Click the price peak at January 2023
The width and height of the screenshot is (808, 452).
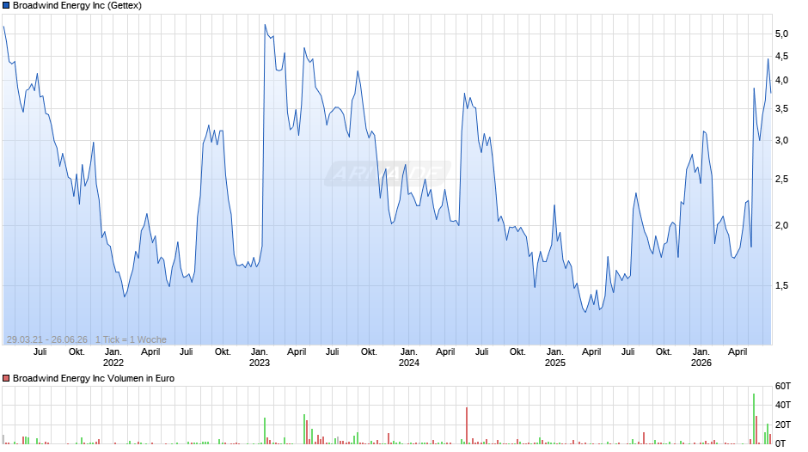(265, 25)
